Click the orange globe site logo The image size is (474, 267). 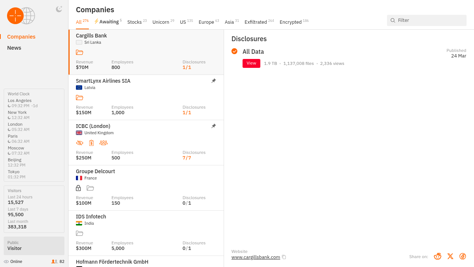coord(21,16)
